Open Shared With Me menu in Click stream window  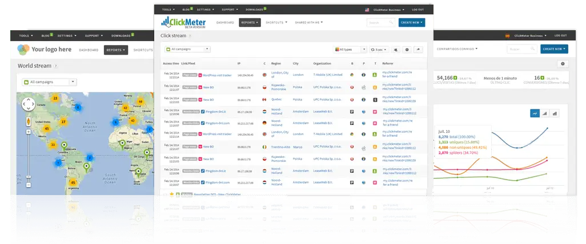[308, 22]
